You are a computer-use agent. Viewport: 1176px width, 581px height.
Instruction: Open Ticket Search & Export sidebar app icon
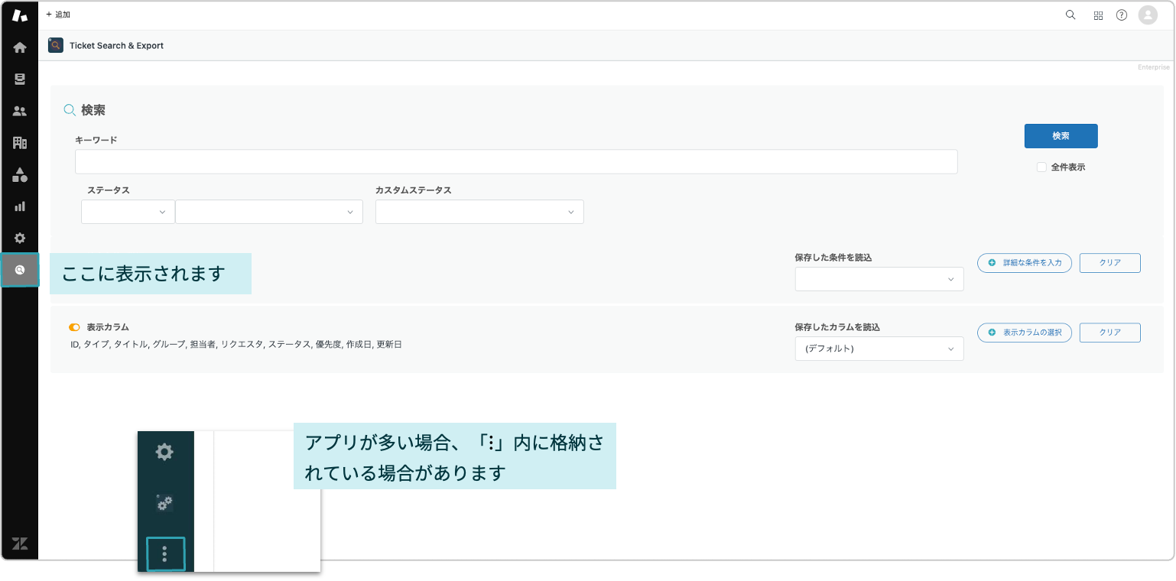[20, 270]
